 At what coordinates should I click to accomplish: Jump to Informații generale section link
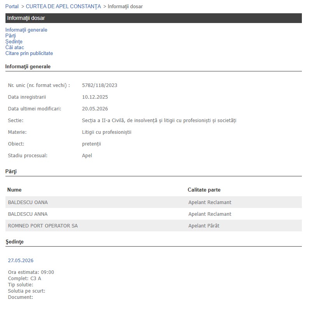coord(27,30)
